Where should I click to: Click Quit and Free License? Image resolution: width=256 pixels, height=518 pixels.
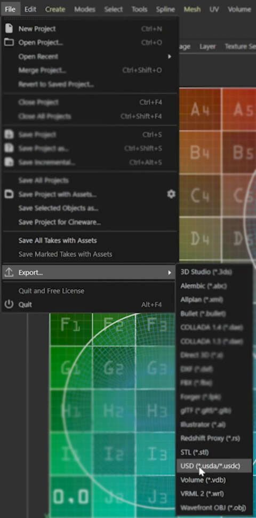(51, 291)
